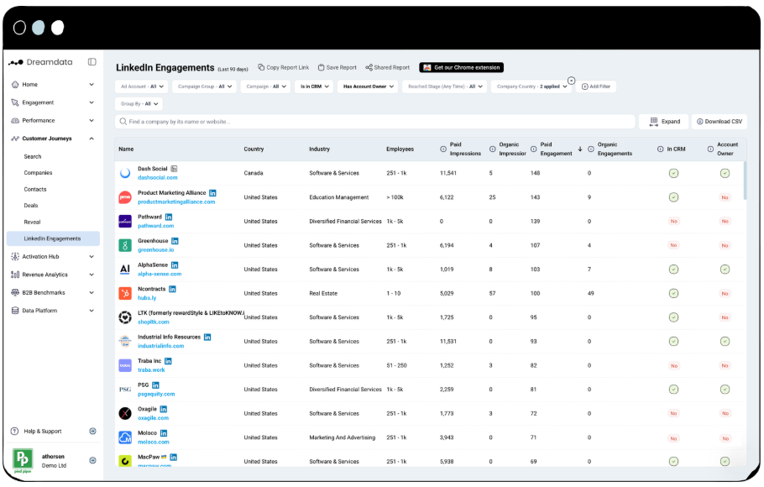The image size is (764, 487).
Task: Click Copy Report Link
Action: [284, 67]
